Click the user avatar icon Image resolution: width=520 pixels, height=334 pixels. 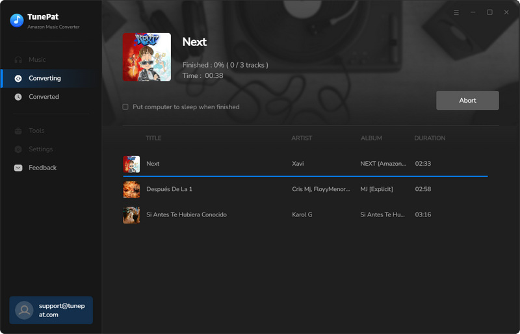(24, 310)
